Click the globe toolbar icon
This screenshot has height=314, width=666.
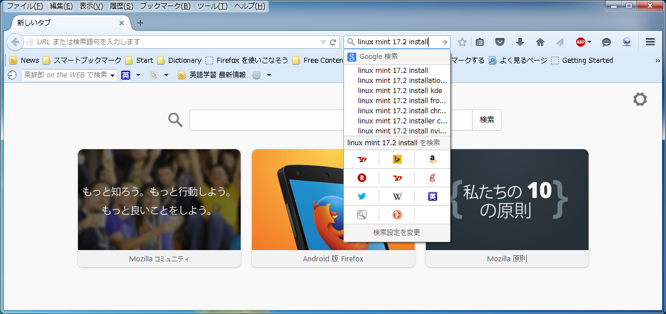[627, 42]
